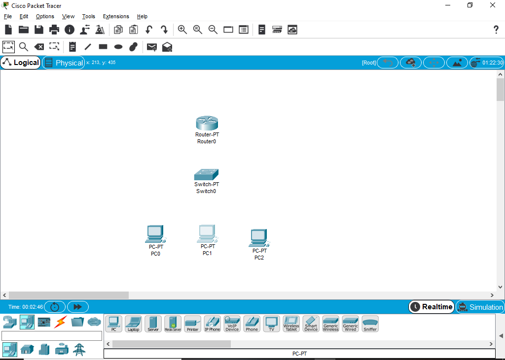
Task: Print the workspace using printer icon
Action: point(54,30)
